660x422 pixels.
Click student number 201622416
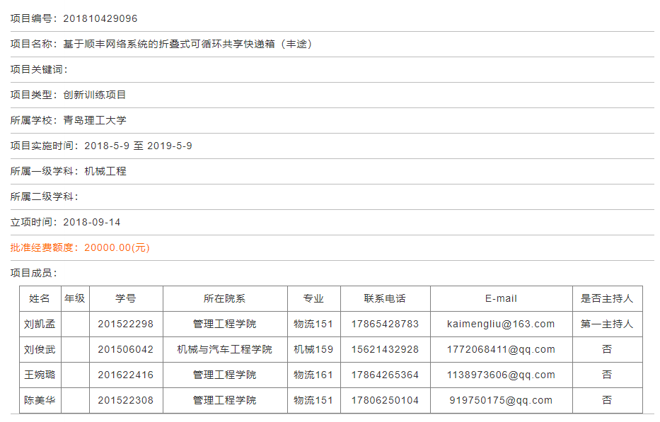click(x=125, y=375)
